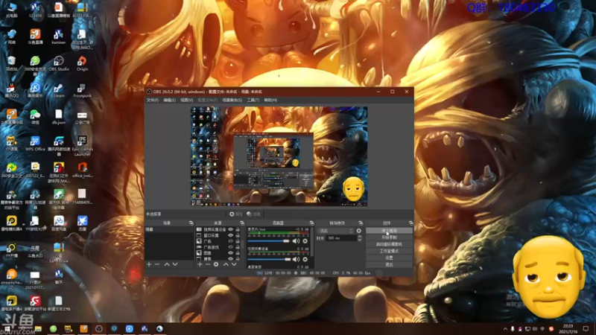Open the notification center in the taskbar
The image size is (596, 335).
click(586, 329)
